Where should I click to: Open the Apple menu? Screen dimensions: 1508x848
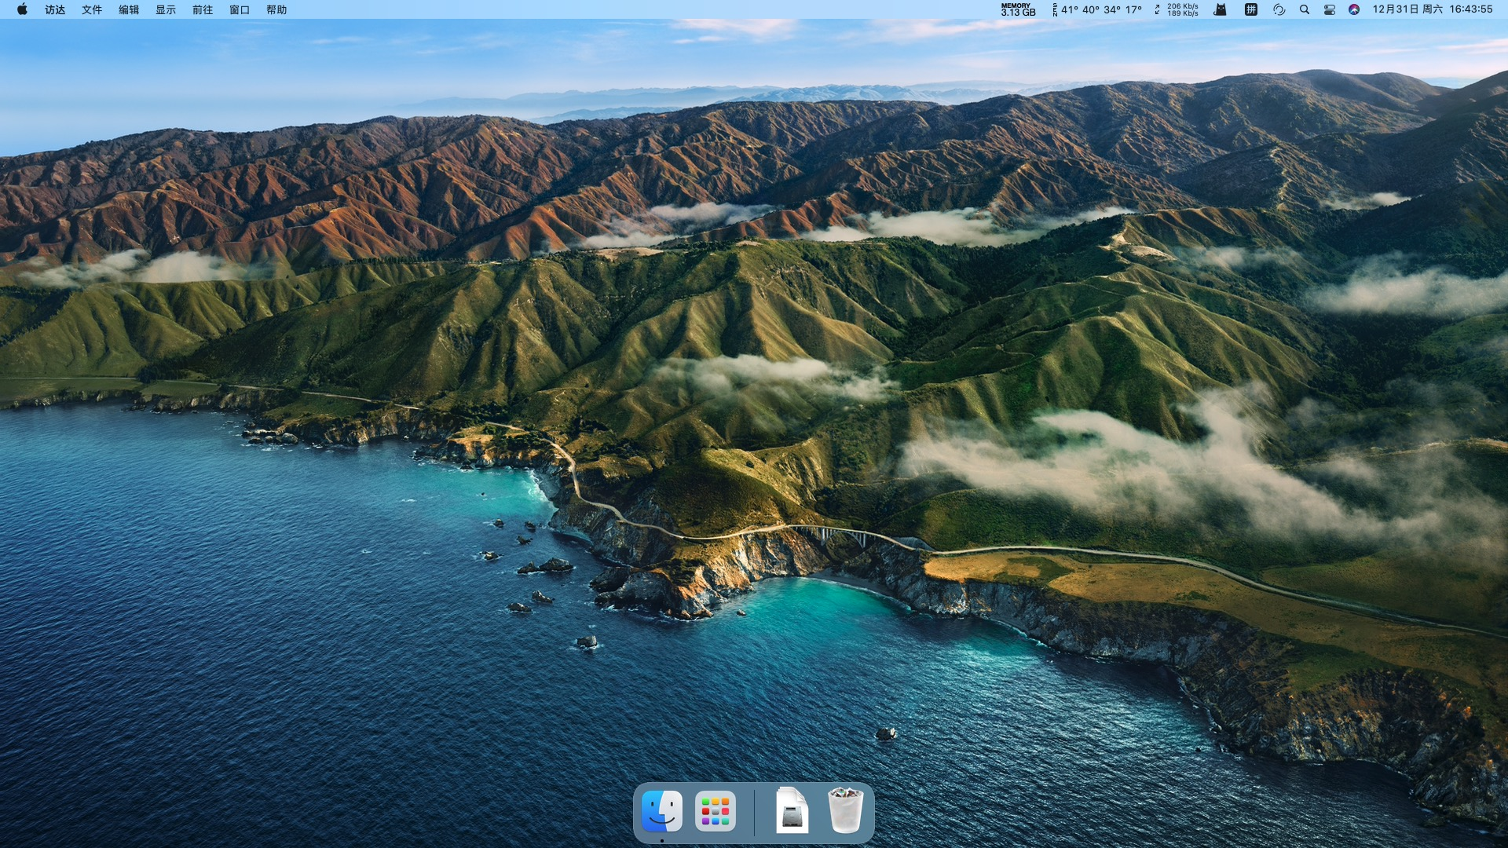[x=22, y=9]
